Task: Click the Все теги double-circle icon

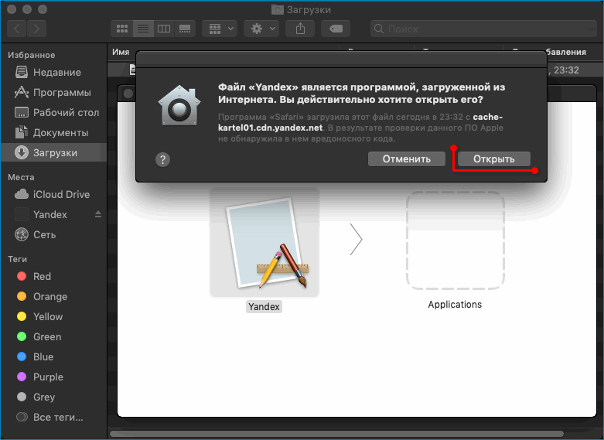Action: click(x=22, y=417)
